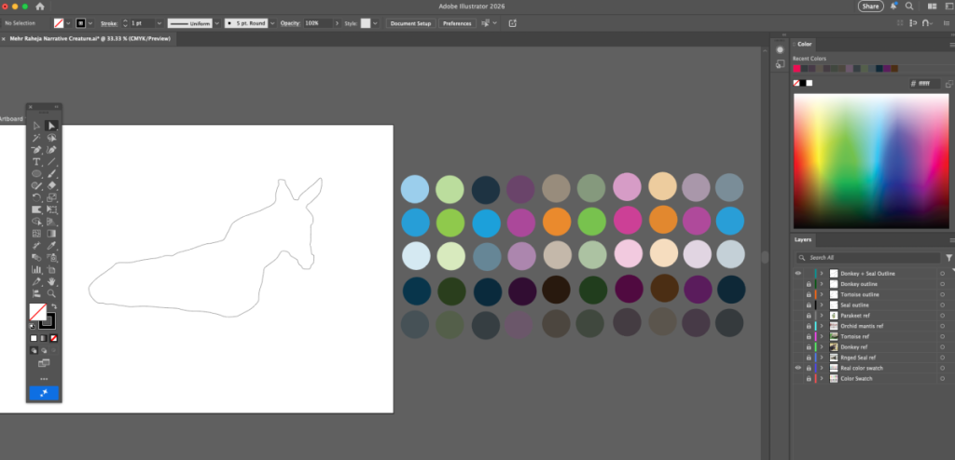Click the Search All field in Layers

coord(872,257)
